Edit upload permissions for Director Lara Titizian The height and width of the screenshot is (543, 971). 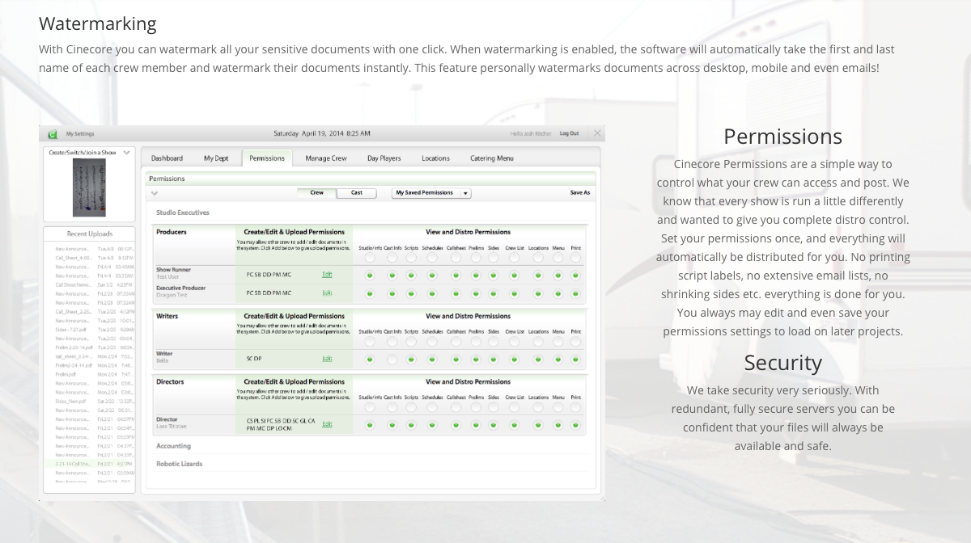(327, 424)
